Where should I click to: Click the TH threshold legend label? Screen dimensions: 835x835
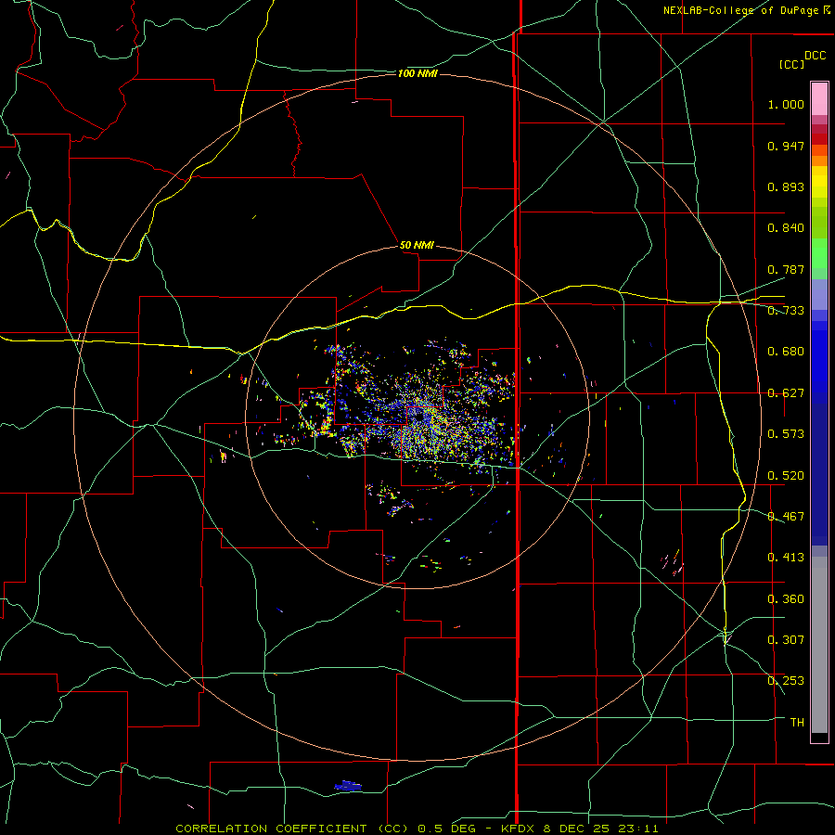[x=797, y=723]
